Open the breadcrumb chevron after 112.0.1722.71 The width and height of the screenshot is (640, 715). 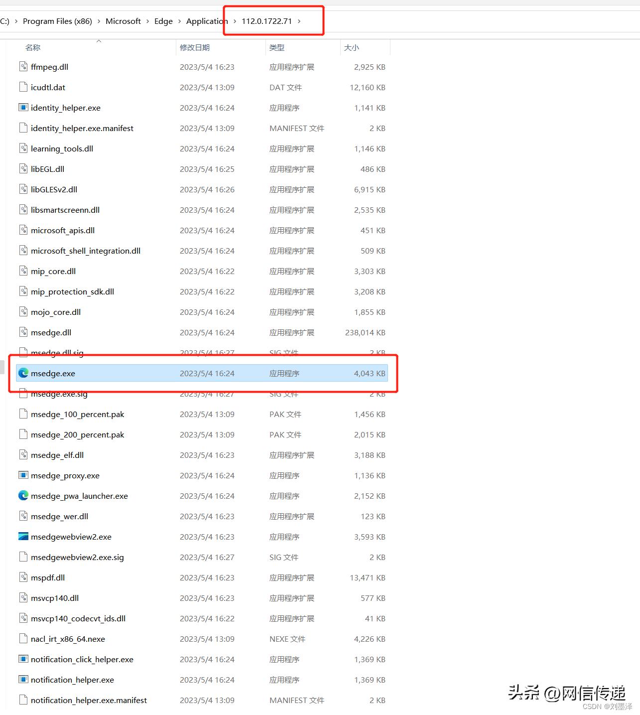pyautogui.click(x=299, y=21)
